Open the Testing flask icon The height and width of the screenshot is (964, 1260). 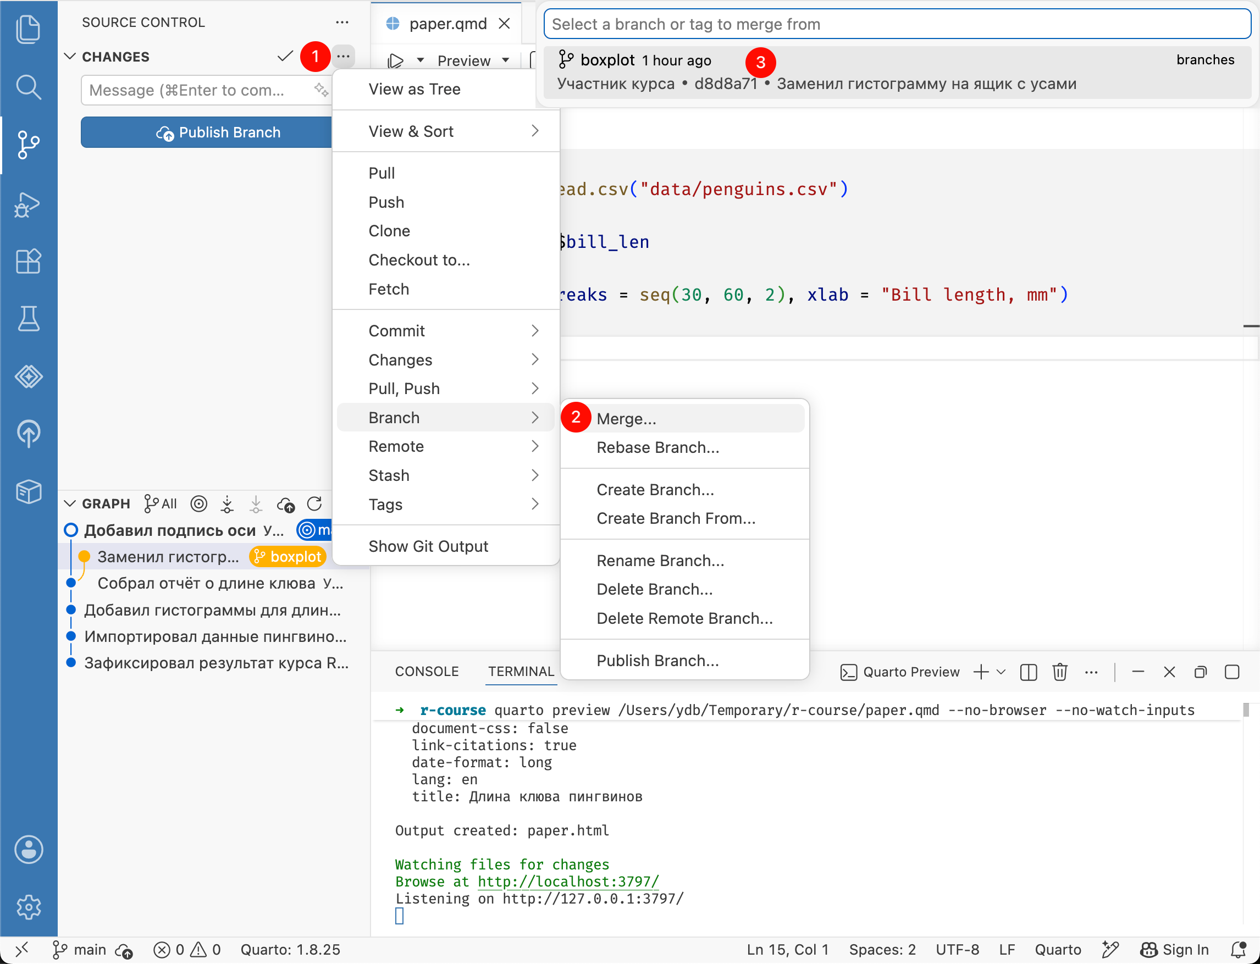[28, 318]
